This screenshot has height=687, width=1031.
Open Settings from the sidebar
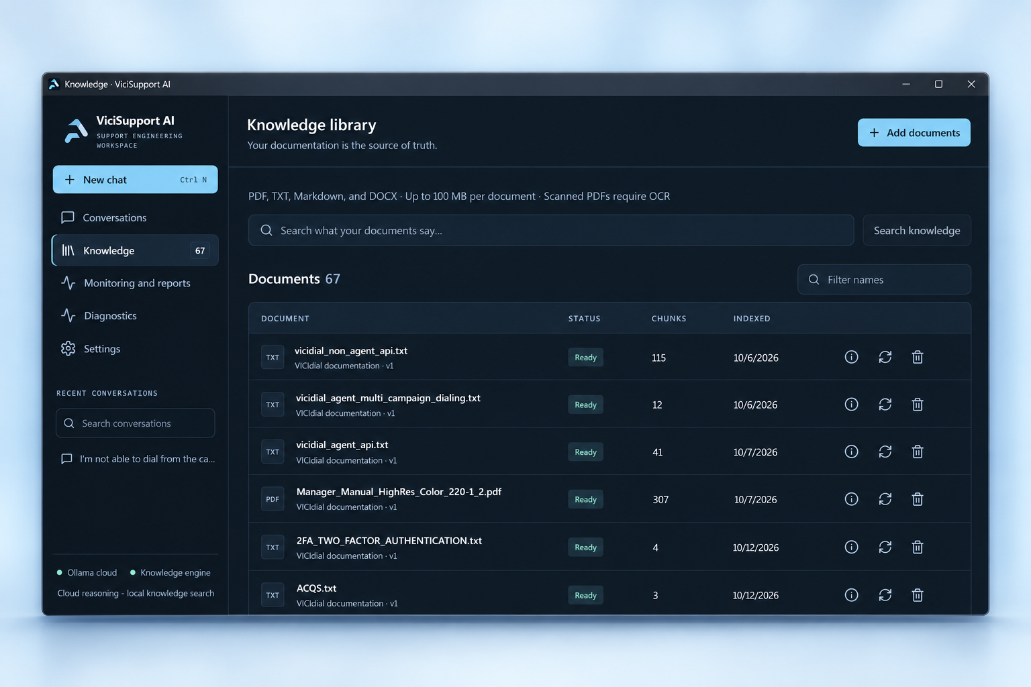pyautogui.click(x=135, y=349)
